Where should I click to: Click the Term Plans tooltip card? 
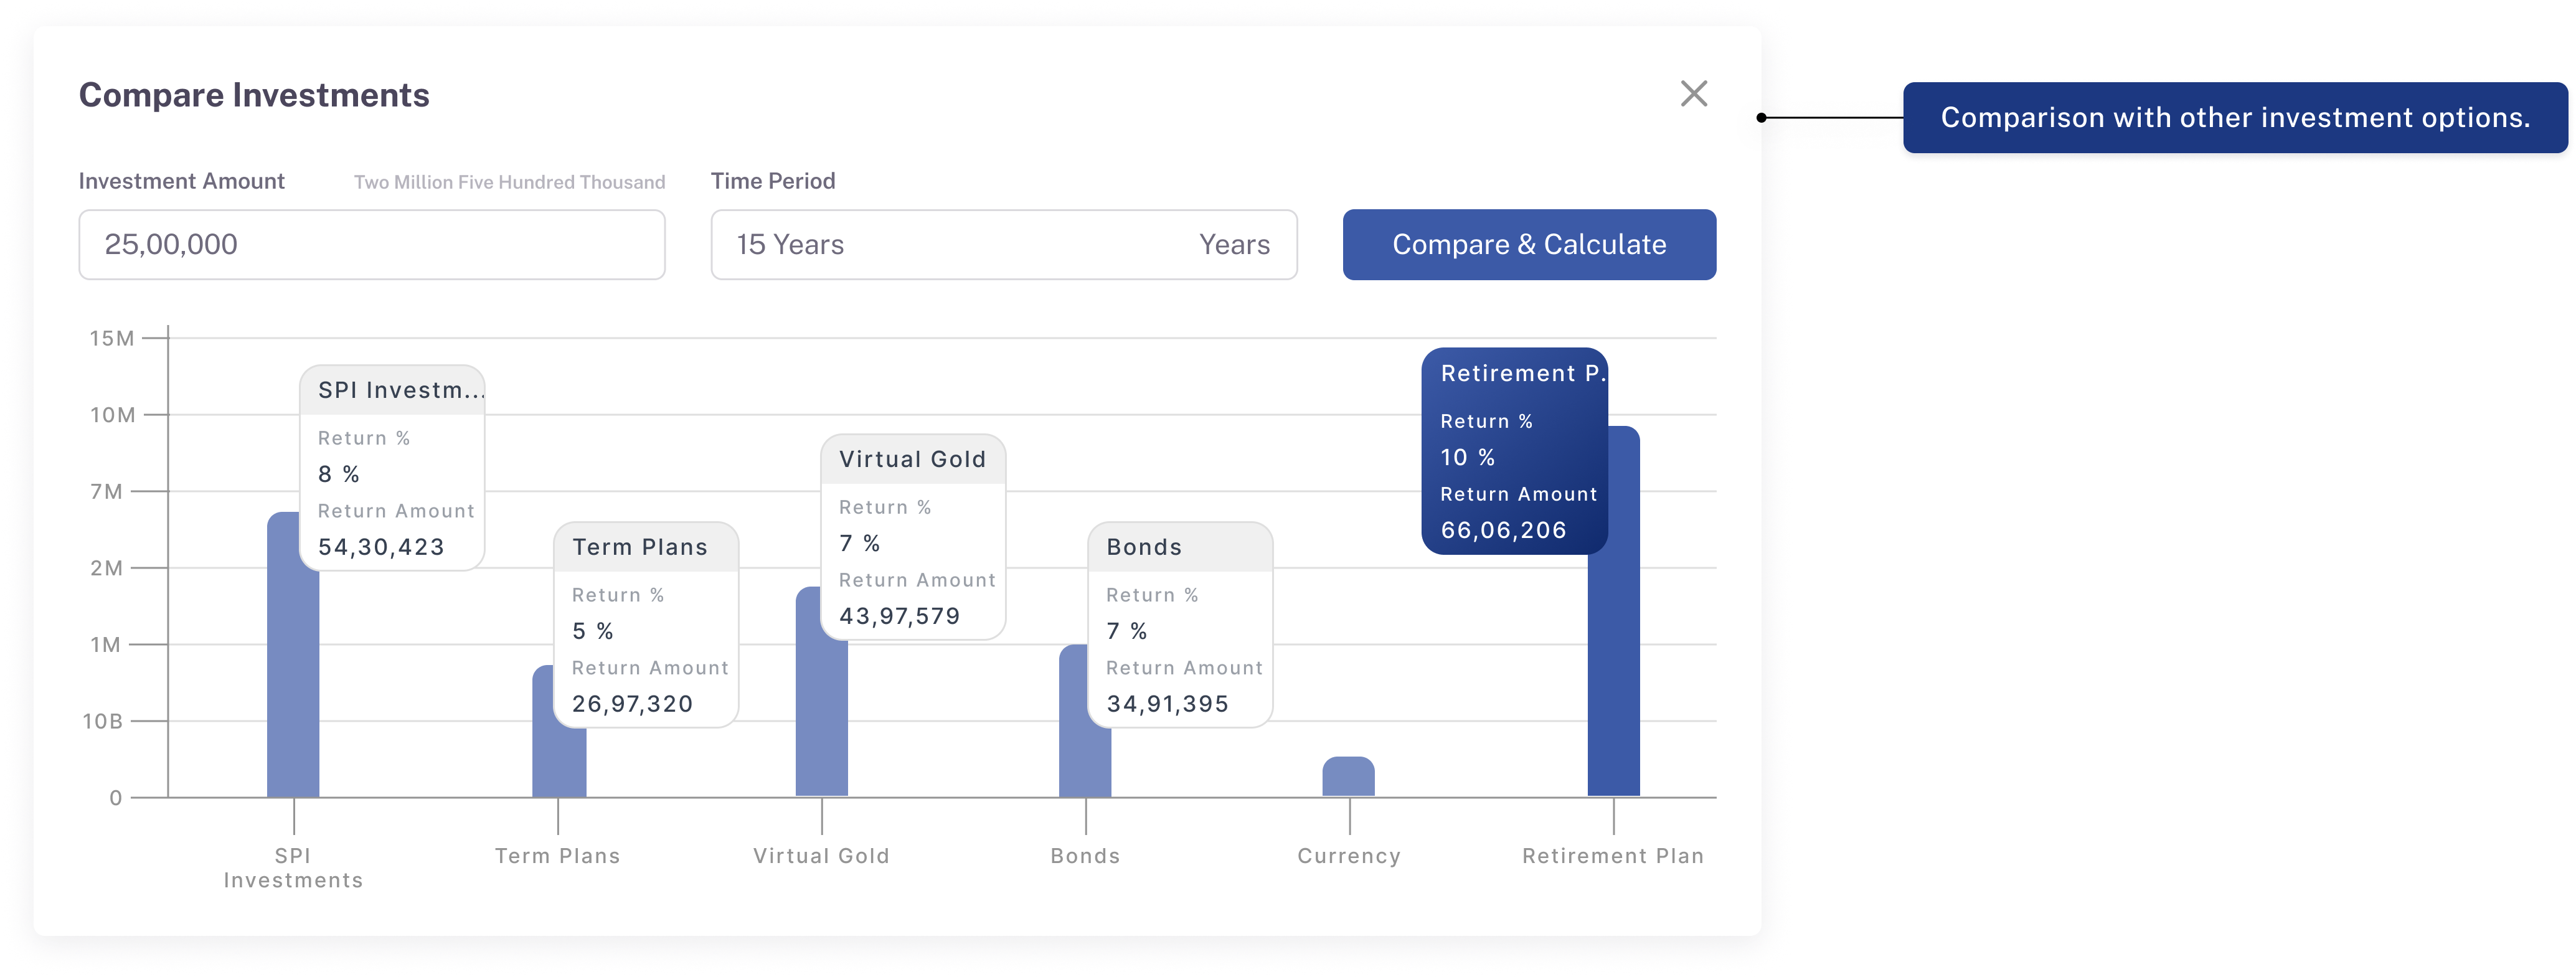pos(646,625)
